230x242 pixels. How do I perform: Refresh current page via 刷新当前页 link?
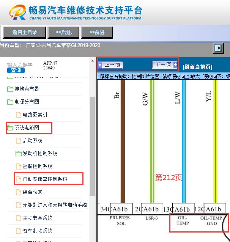[x=197, y=67]
